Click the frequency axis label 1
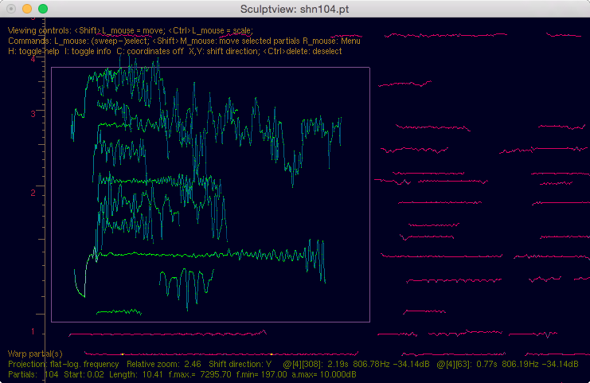The image size is (590, 383). coord(32,331)
